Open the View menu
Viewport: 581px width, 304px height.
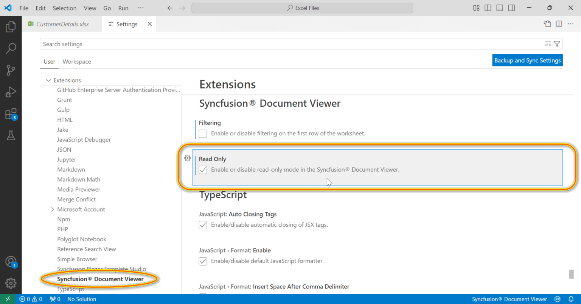[90, 8]
